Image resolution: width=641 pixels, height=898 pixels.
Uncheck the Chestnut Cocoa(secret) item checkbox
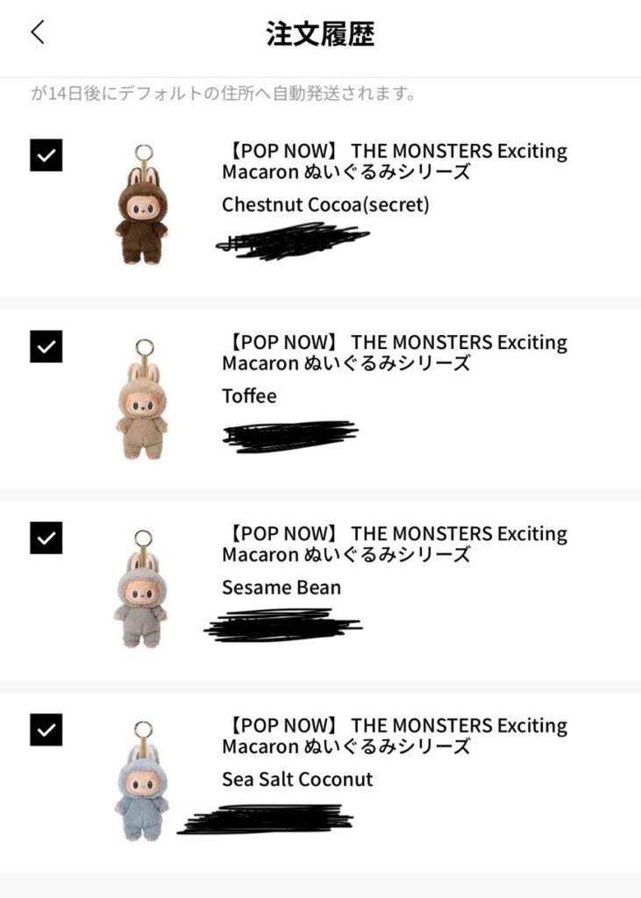coord(46,155)
